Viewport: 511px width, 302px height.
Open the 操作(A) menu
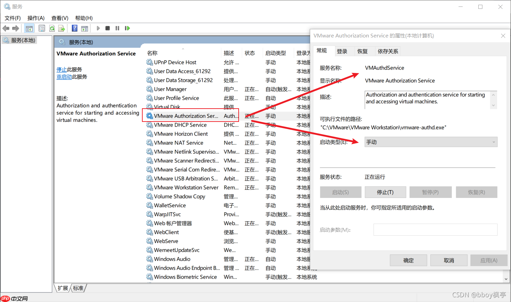click(x=36, y=18)
